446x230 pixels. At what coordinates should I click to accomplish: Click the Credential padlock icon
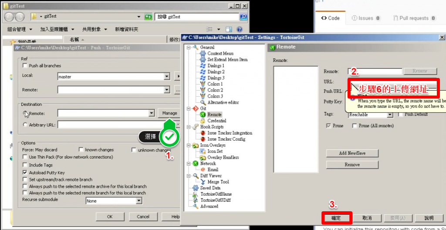pyautogui.click(x=203, y=121)
